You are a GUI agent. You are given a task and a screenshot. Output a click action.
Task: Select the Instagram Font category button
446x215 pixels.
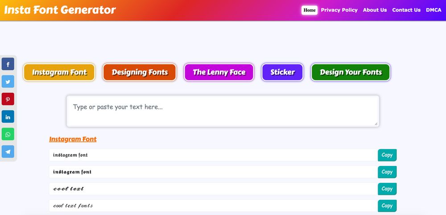tap(59, 72)
